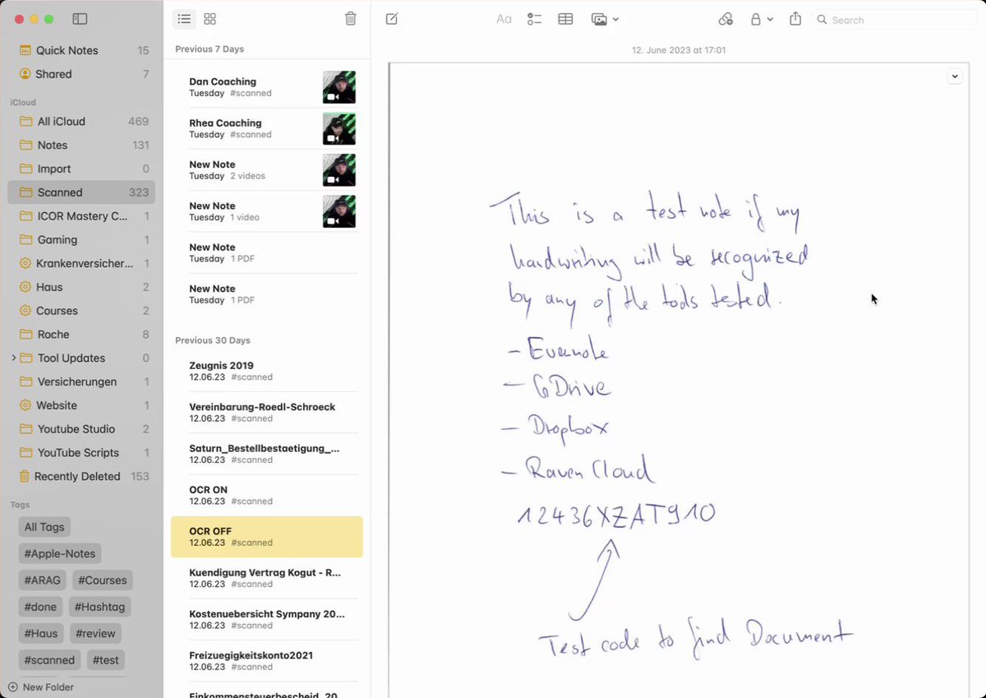Open the Versicherungen folder
Viewport: 986px width, 698px height.
tap(81, 382)
